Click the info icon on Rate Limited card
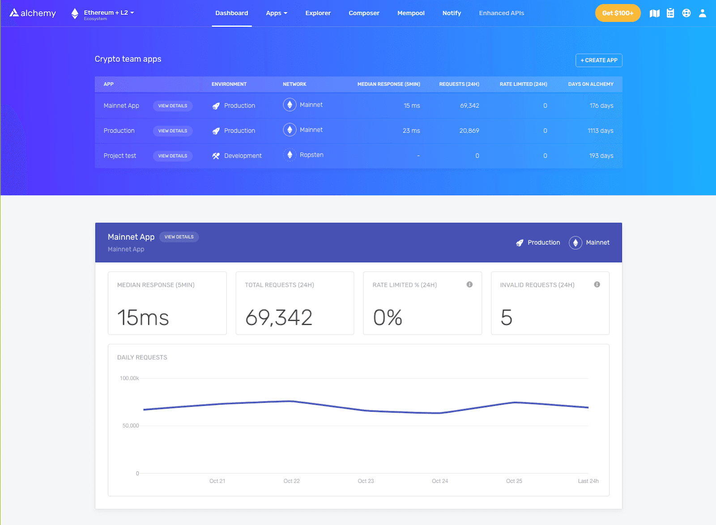The width and height of the screenshot is (716, 525). pos(469,284)
